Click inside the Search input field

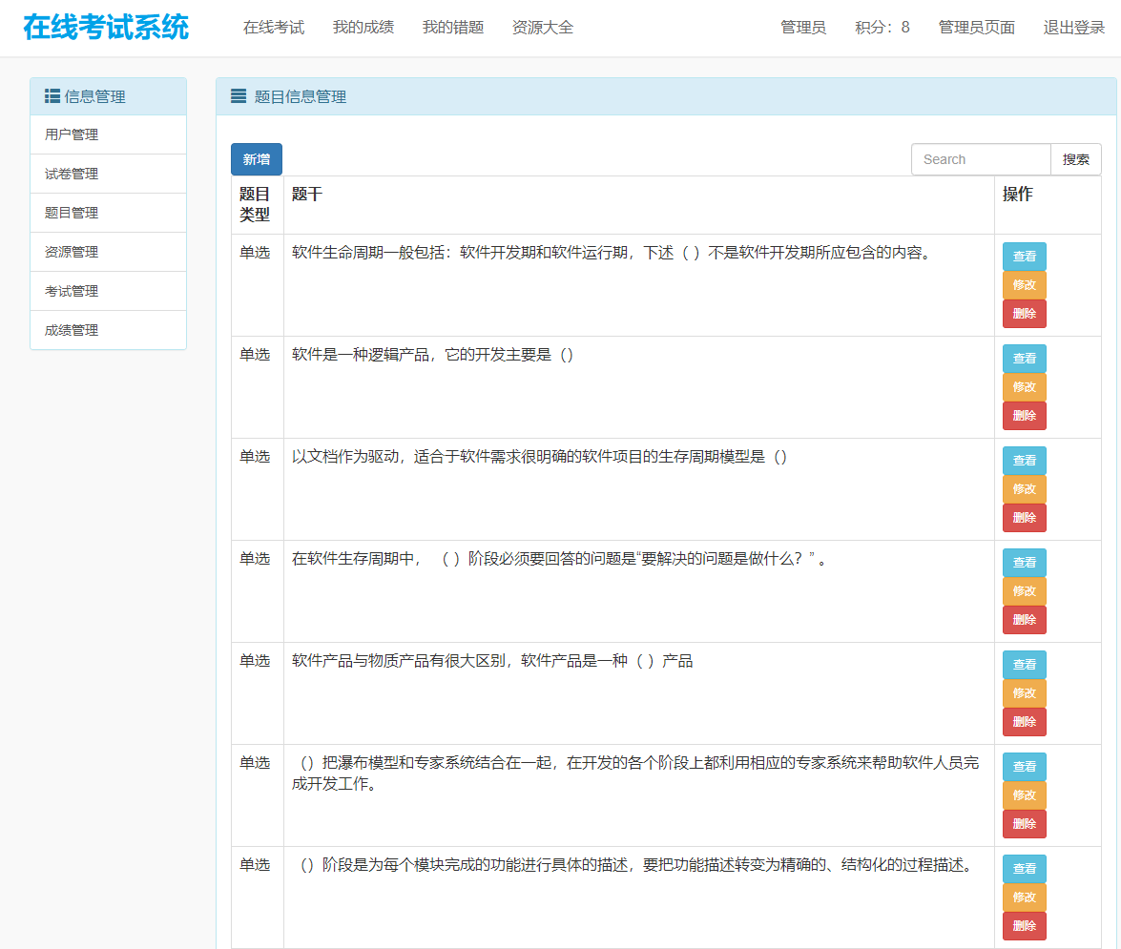(981, 158)
